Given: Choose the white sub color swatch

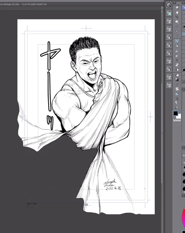Looking at the screenshot, I should click(179, 116).
